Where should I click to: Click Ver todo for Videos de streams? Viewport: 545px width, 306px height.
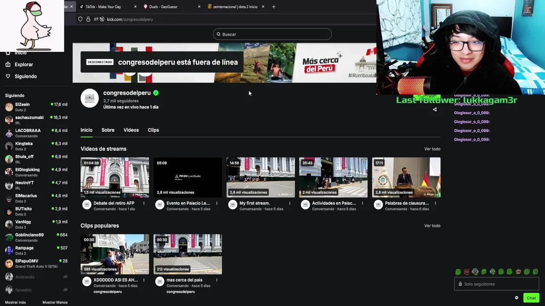[432, 149]
